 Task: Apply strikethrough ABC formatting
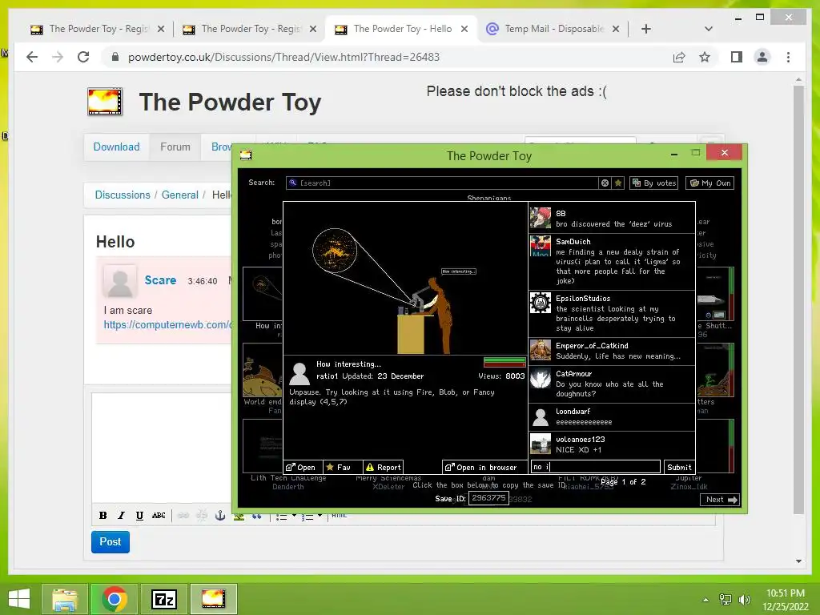(159, 516)
